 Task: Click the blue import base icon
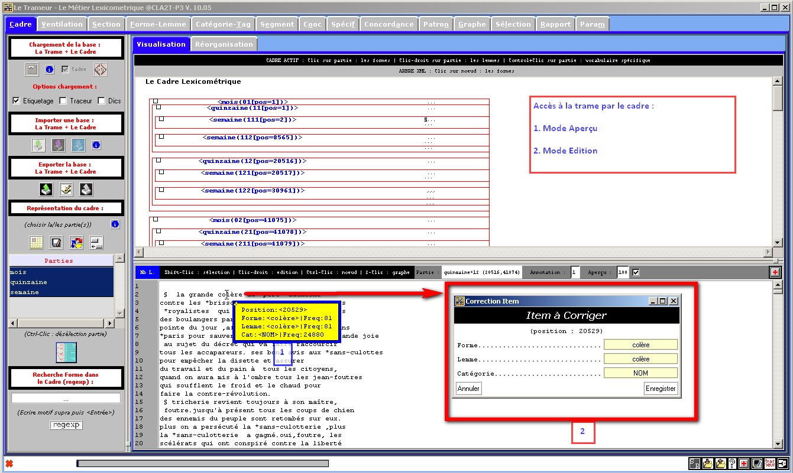click(x=78, y=145)
